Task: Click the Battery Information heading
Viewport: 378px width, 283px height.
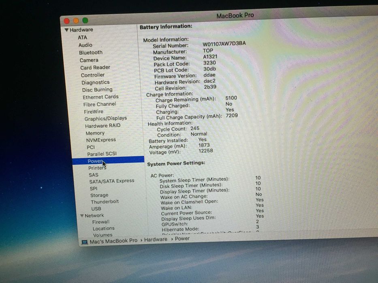Action: 166,27
